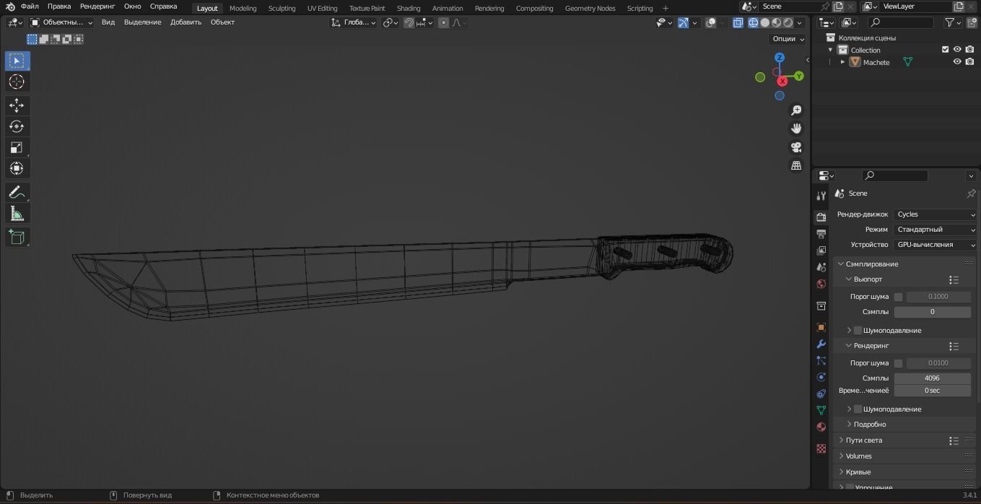
Task: Activate the Measure tool
Action: 17,213
